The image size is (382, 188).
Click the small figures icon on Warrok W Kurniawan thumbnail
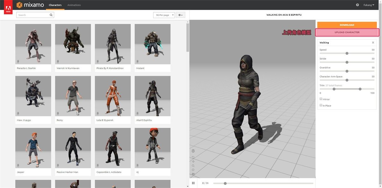[x=58, y=61]
